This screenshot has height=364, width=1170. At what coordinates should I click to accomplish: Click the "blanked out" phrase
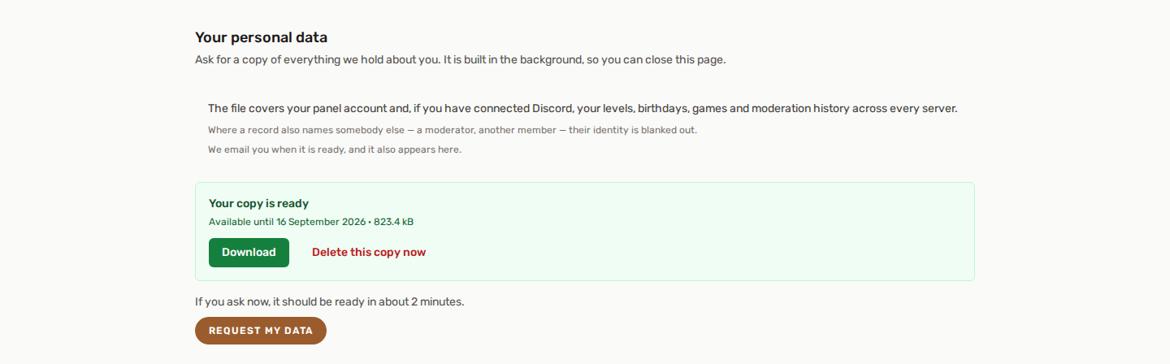click(669, 130)
